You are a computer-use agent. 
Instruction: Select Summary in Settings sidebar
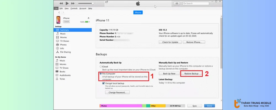[x=73, y=30]
